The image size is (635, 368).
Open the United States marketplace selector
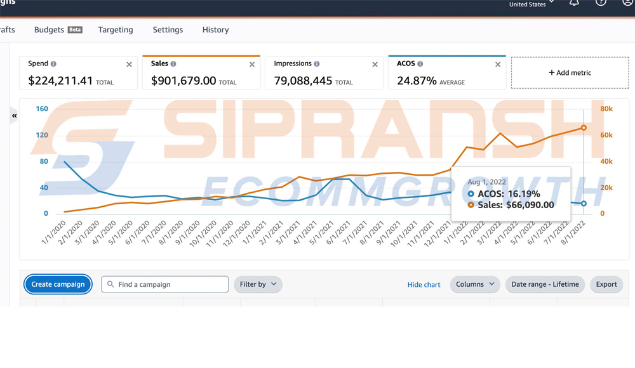(x=531, y=4)
